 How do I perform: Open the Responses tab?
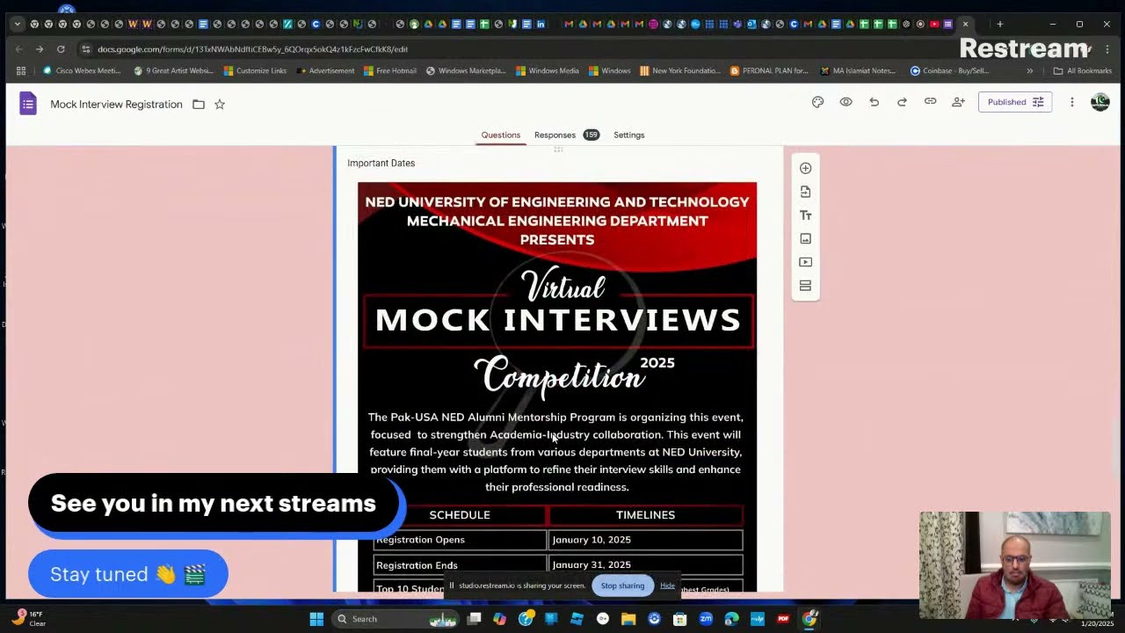click(566, 135)
